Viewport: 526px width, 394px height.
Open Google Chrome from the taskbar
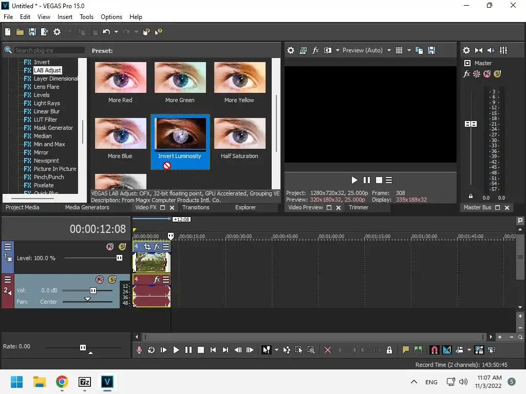point(62,382)
